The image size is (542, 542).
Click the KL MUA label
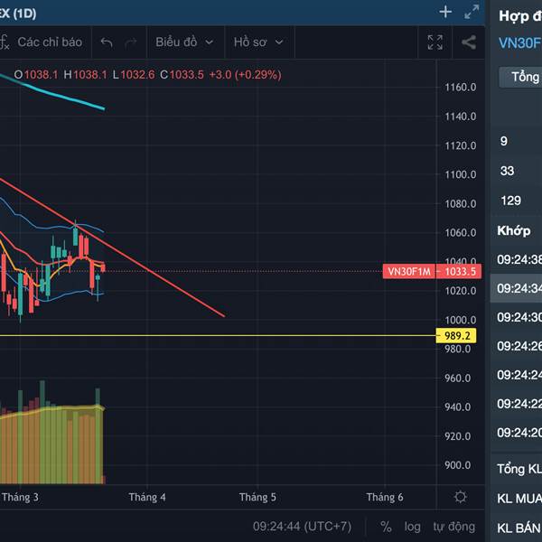(x=519, y=499)
